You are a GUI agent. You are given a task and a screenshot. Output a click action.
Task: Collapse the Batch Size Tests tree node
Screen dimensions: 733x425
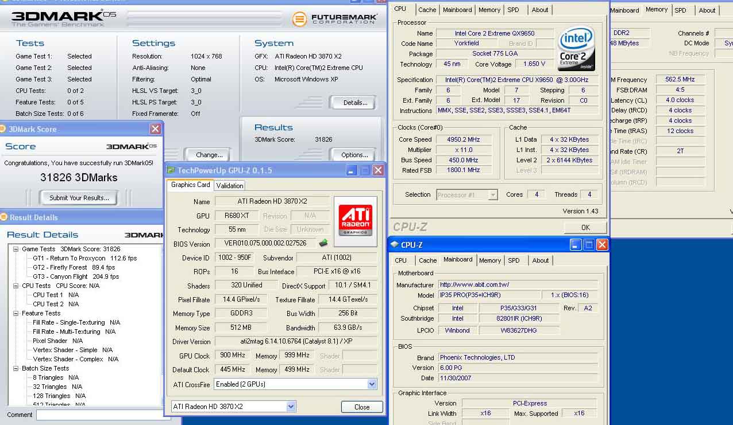coord(16,368)
